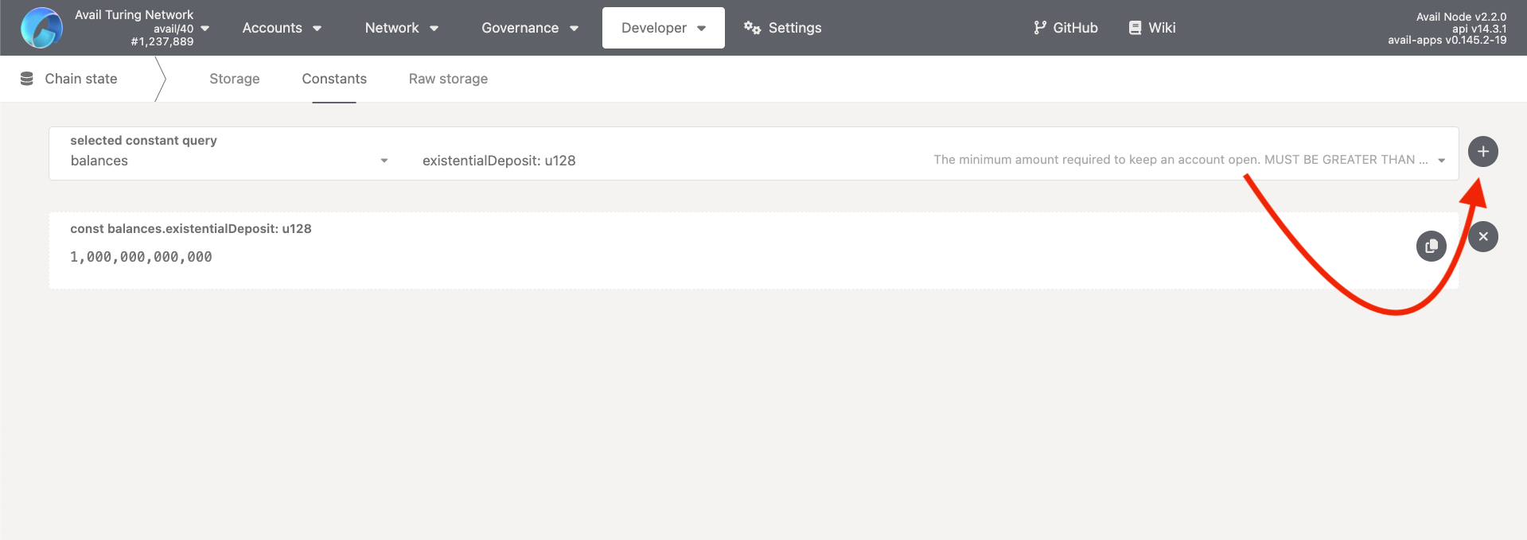
Task: Open the Accounts dropdown menu
Action: pos(282,28)
